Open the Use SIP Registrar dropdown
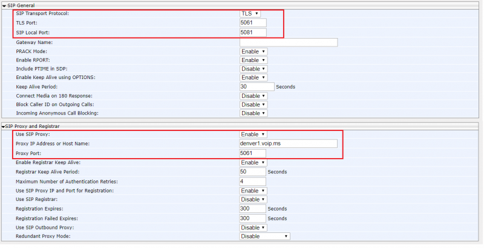Image resolution: width=484 pixels, height=248 pixels. coord(253,199)
